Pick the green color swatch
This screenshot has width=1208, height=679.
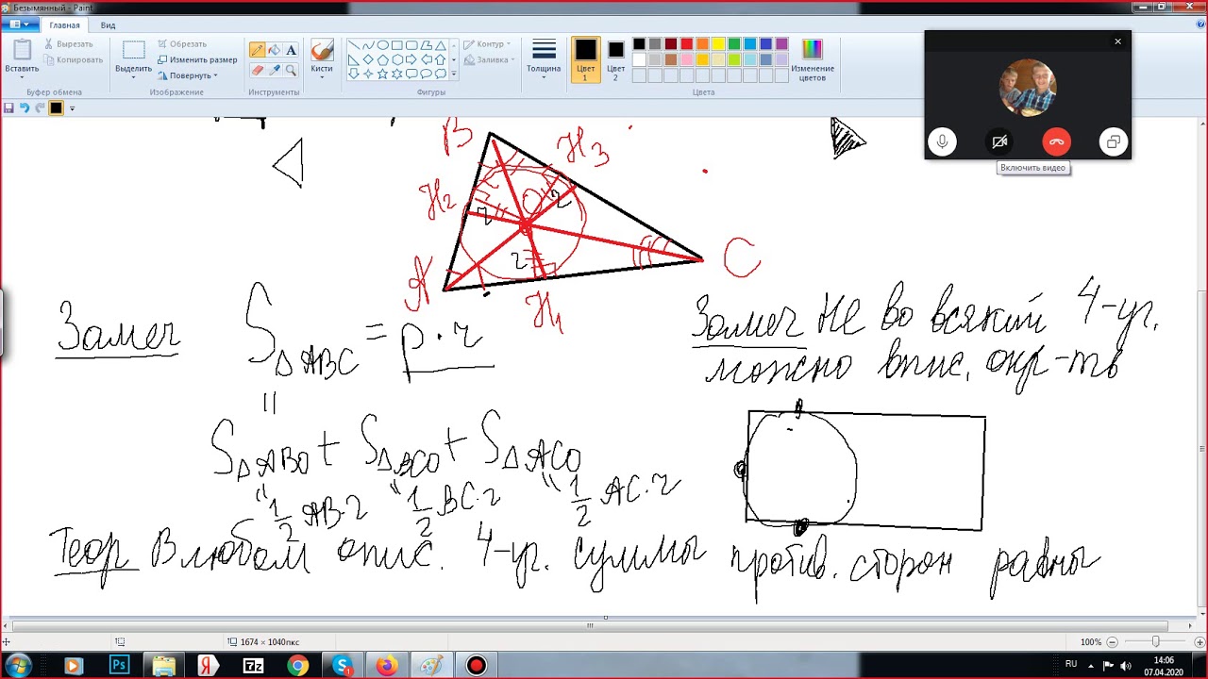pos(734,44)
